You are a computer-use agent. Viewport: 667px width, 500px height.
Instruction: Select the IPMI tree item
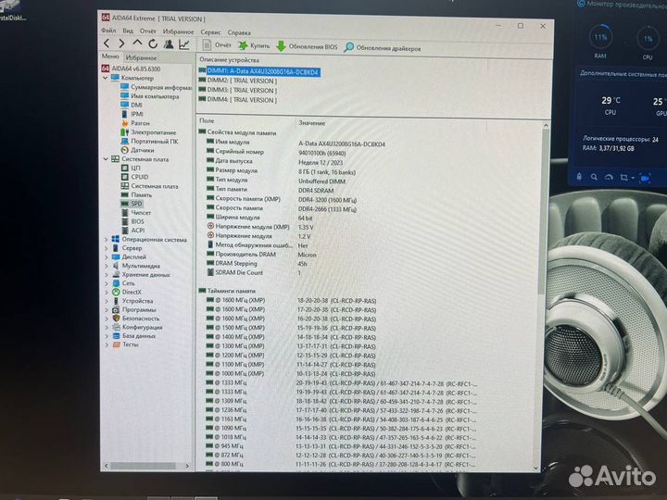coord(132,114)
